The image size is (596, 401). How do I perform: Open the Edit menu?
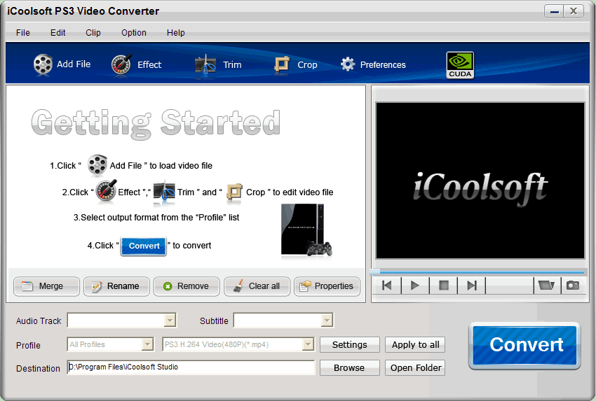(x=57, y=33)
